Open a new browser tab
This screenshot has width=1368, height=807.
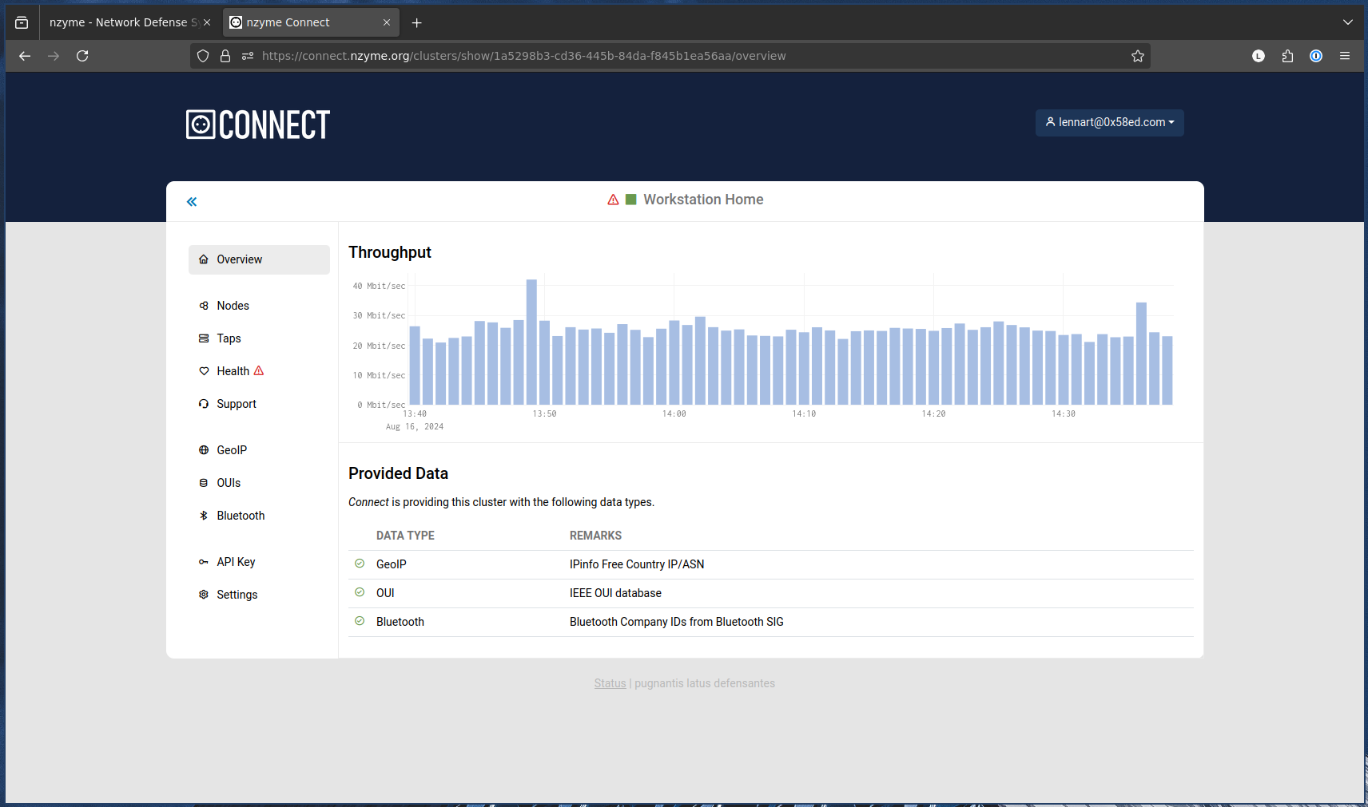coord(416,22)
